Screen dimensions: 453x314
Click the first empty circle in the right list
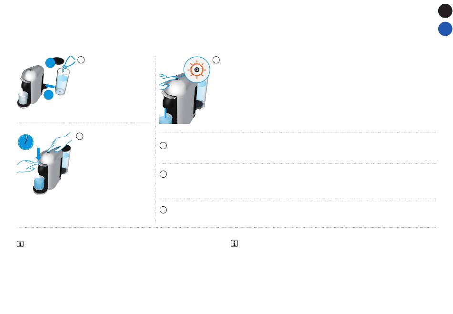point(163,145)
